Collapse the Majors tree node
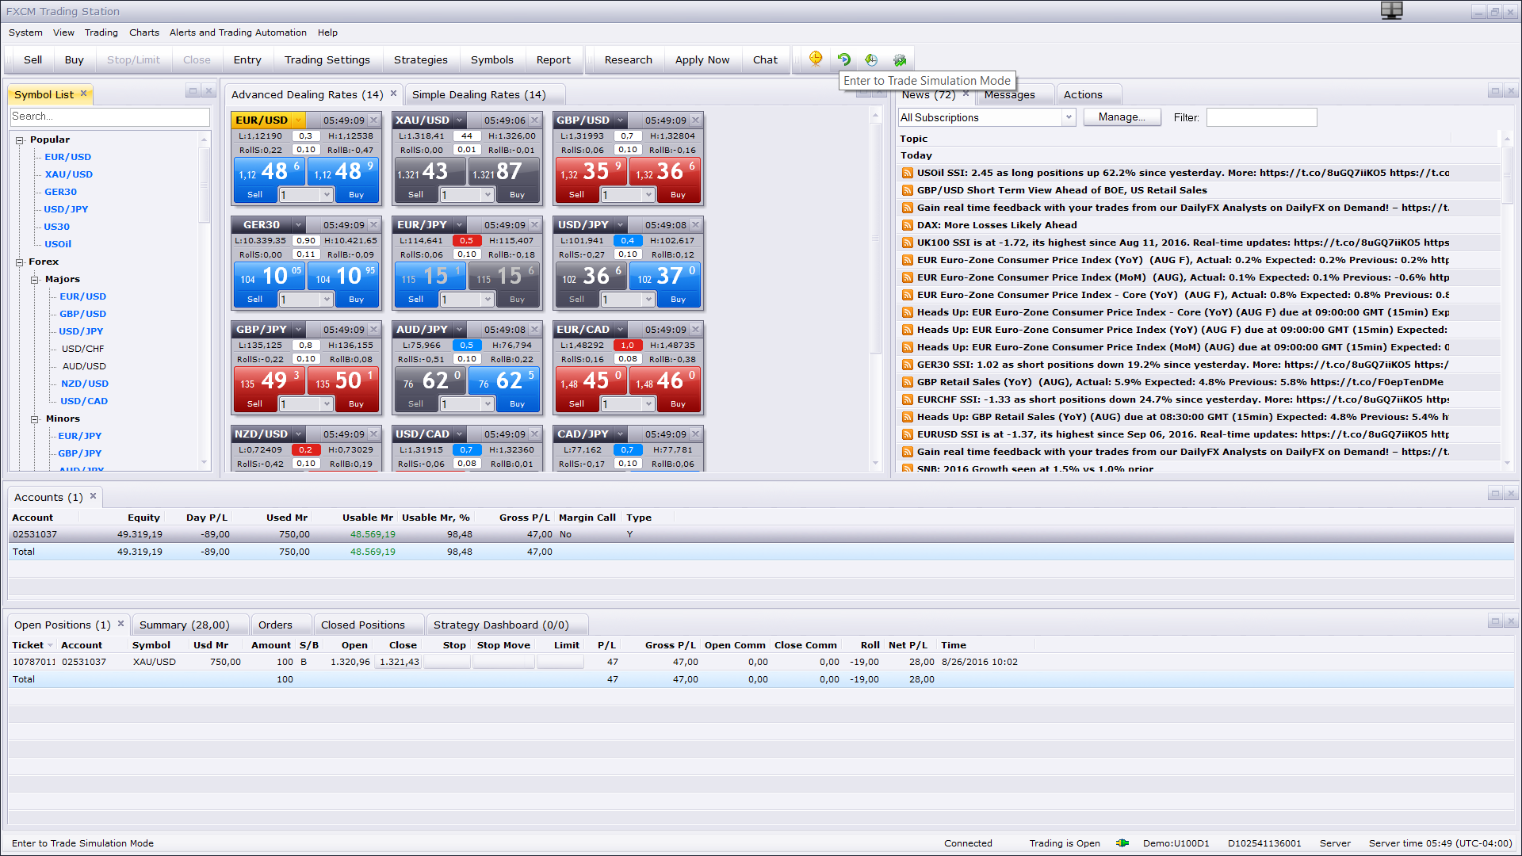 point(35,279)
